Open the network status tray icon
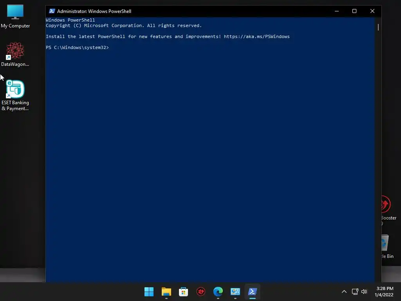Viewport: 401px width, 301px height. pyautogui.click(x=355, y=292)
